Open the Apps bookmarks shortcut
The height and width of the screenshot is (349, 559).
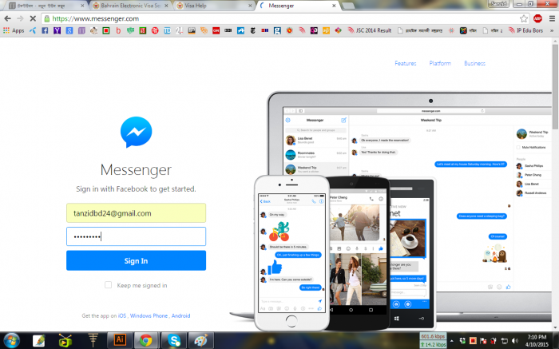pos(14,30)
